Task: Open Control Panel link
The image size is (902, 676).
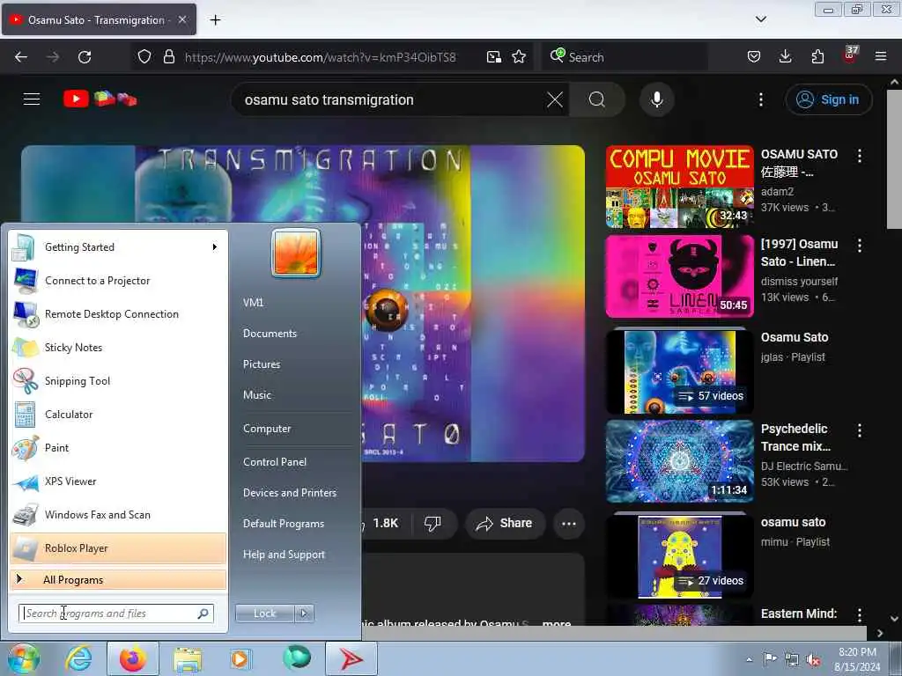Action: (x=275, y=461)
